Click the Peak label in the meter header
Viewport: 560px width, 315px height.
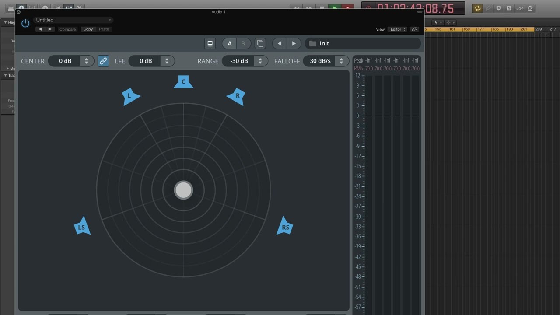358,61
